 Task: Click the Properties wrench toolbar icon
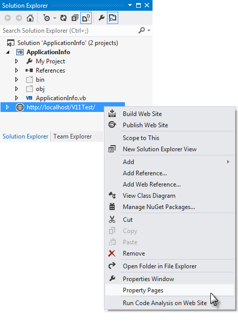pos(101,18)
